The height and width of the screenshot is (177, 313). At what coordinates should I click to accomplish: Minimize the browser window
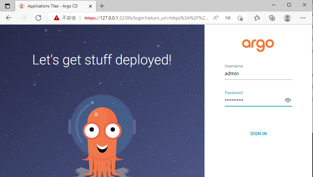click(x=274, y=5)
